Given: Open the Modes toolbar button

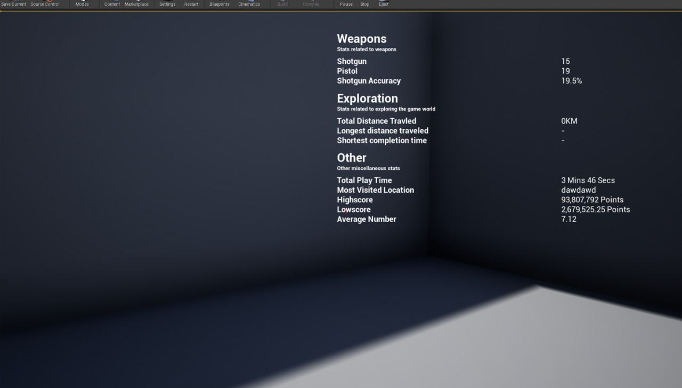Looking at the screenshot, I should click(x=82, y=4).
